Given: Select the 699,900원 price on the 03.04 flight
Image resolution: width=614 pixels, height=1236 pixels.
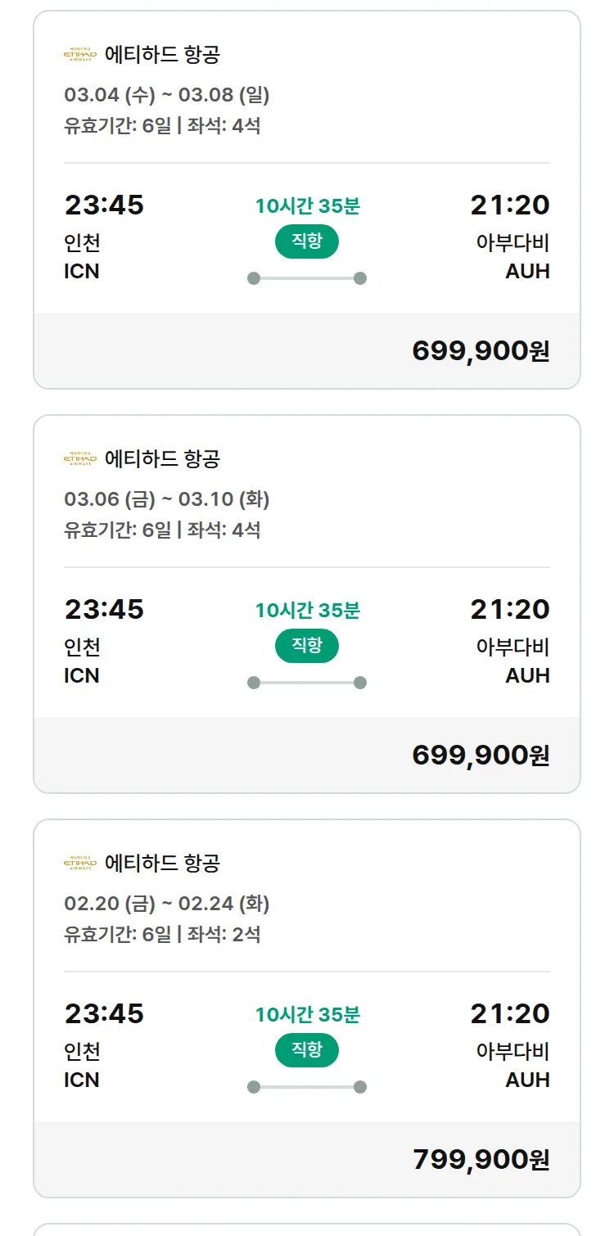Looking at the screenshot, I should pos(481,350).
